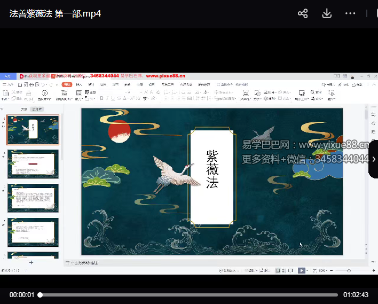
Task: Open the three-dot more options menu in the player header
Action: pos(350,13)
